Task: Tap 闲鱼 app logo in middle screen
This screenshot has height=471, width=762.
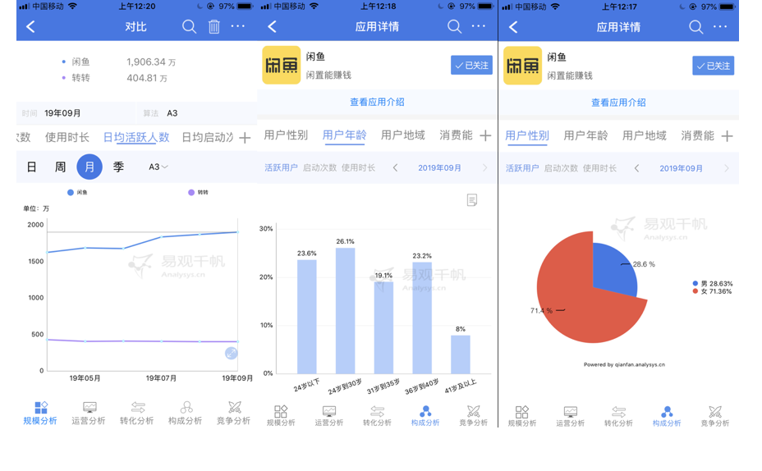Action: tap(282, 65)
